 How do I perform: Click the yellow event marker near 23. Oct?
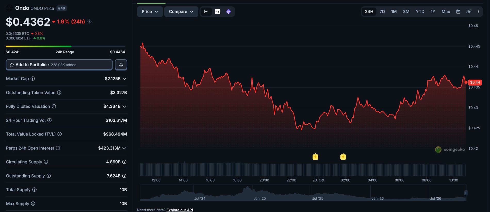315,157
